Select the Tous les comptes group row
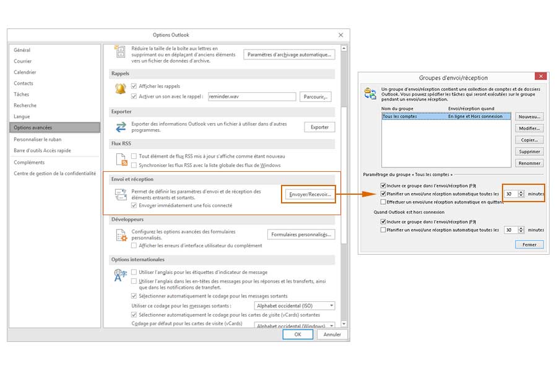This screenshot has height=371, width=557. pyautogui.click(x=446, y=116)
